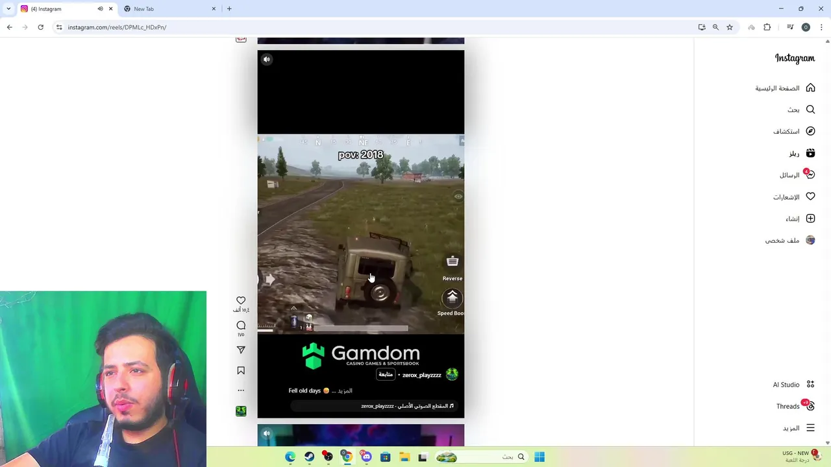Toggle sound on the next reel below
831x467 pixels.
(x=266, y=433)
